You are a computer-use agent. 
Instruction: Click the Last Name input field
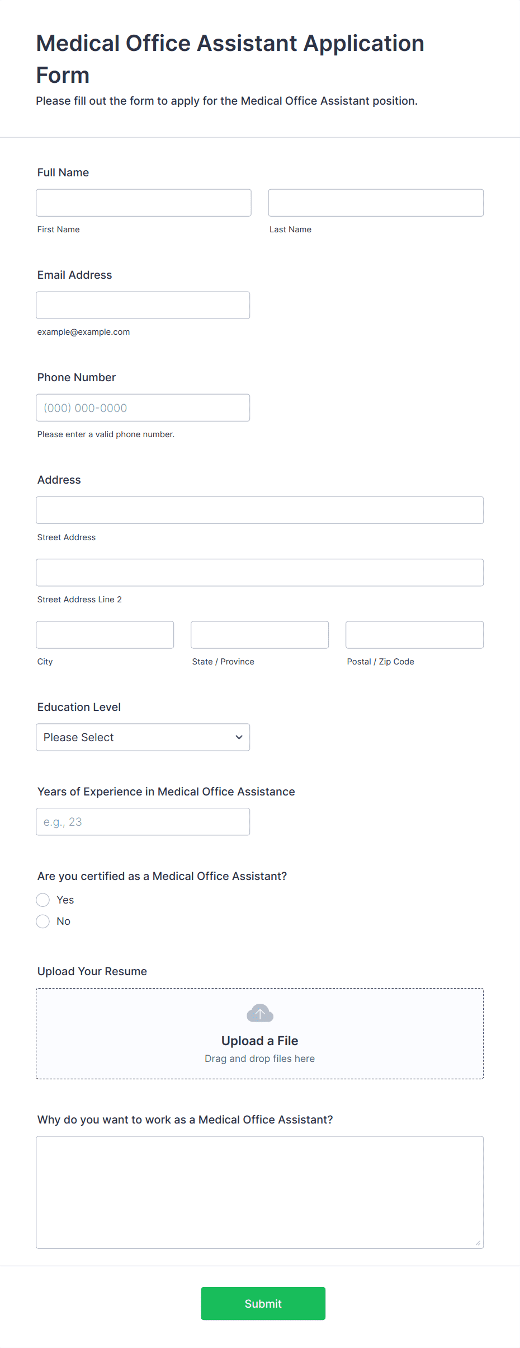coord(376,203)
